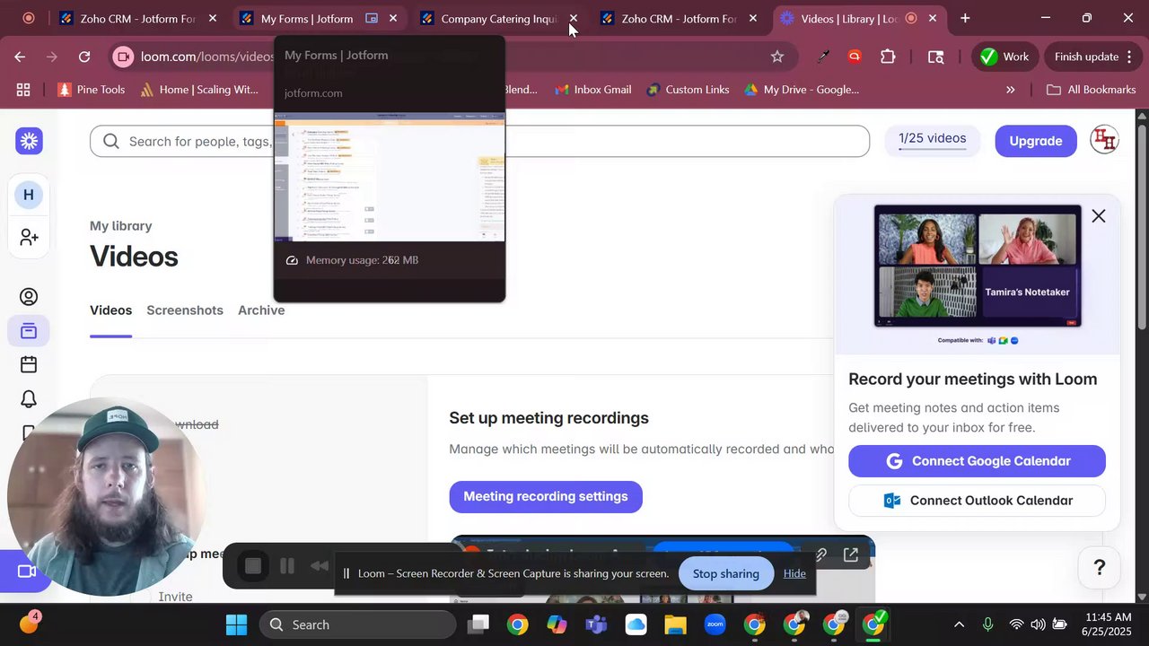This screenshot has width=1149, height=646.
Task: Expand the hidden bookmarks chevron
Action: (1010, 90)
